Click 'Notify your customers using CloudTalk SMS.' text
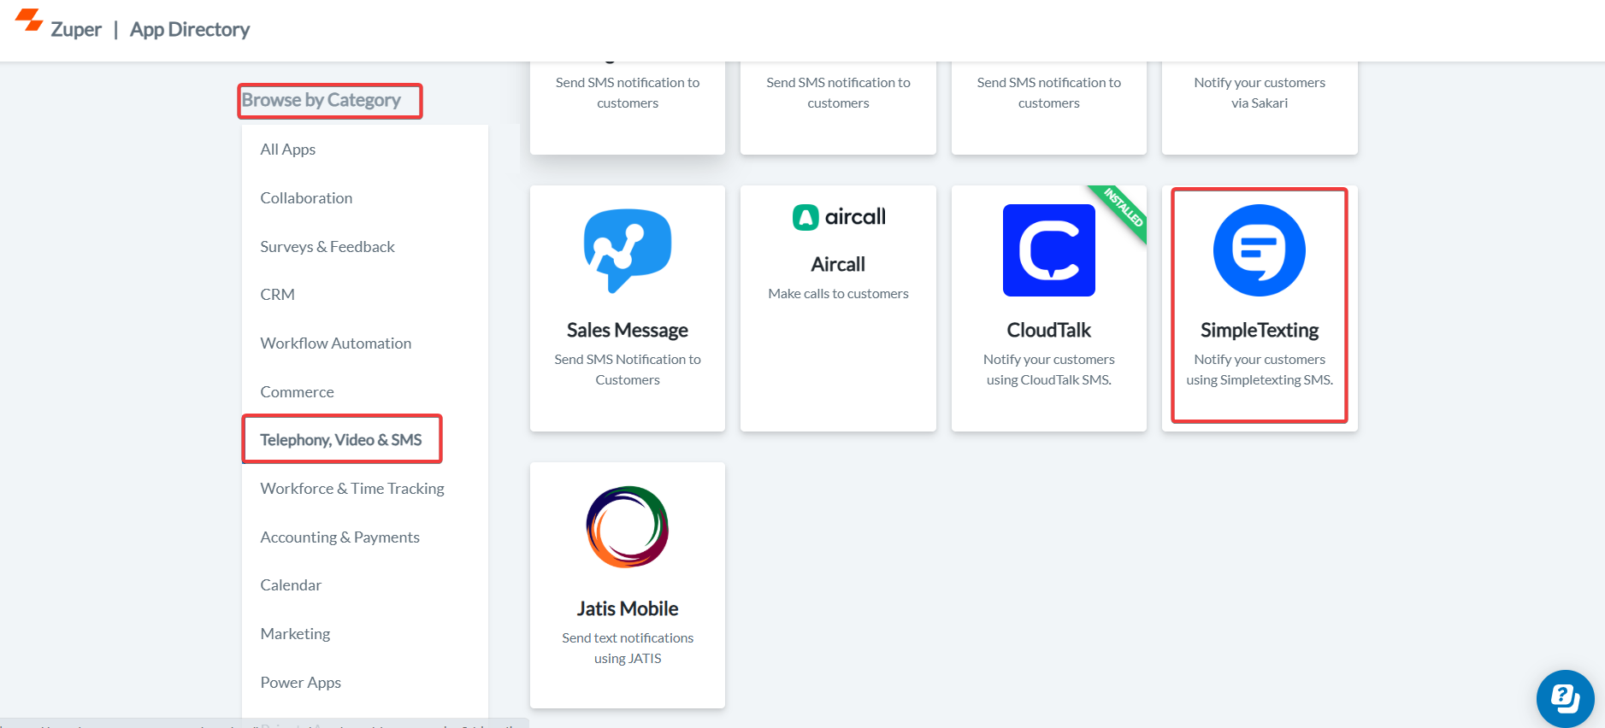Screen dimensions: 1605x728 1048,370
